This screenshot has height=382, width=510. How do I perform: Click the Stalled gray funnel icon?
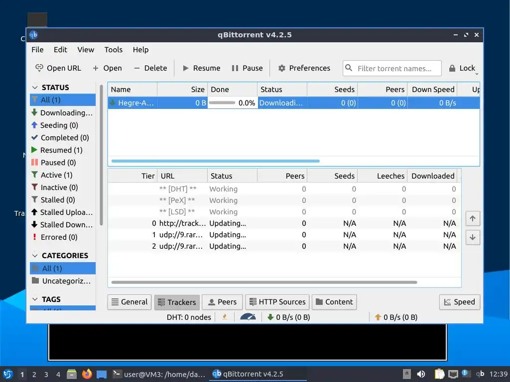point(34,199)
